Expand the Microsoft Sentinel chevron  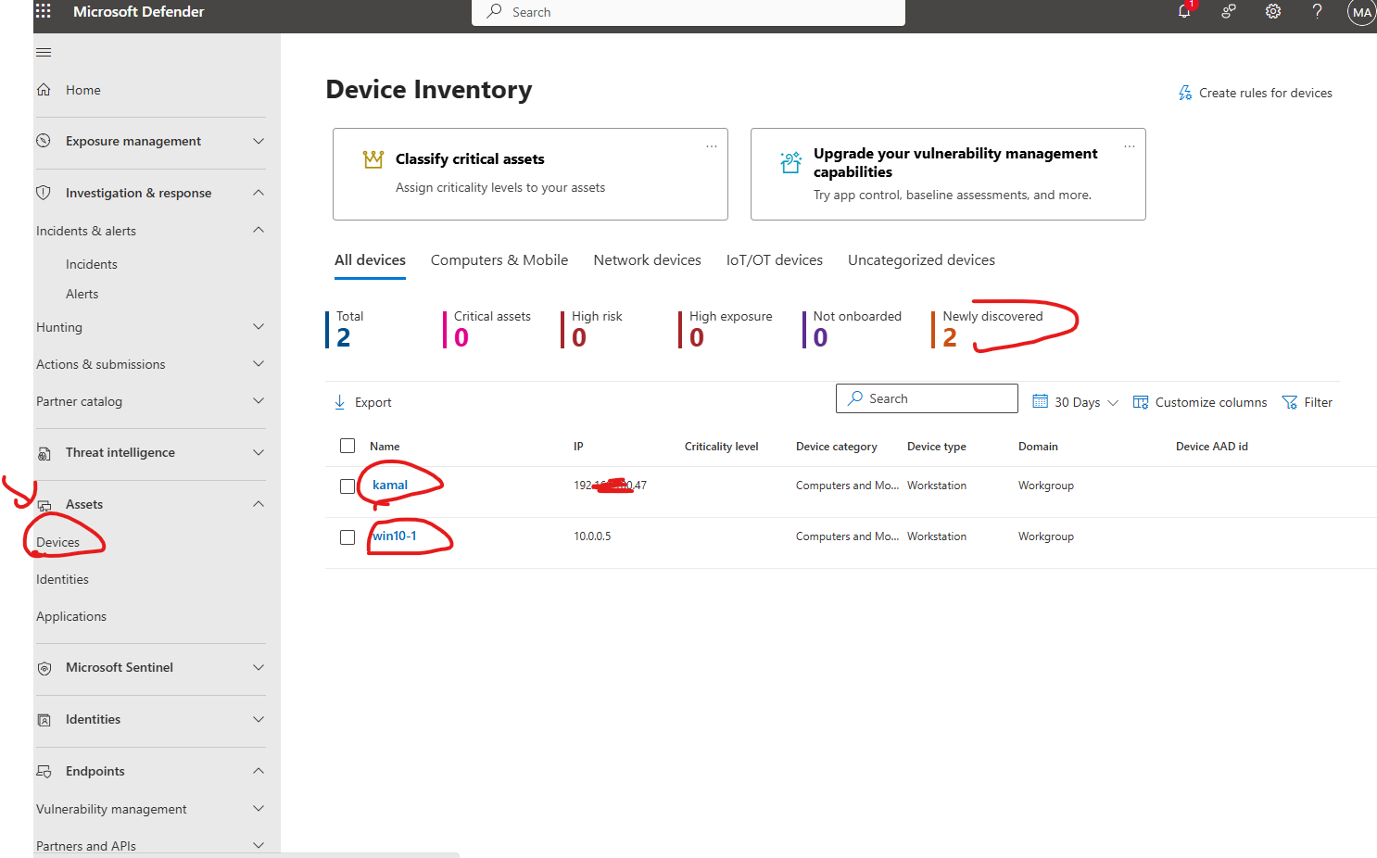point(259,667)
